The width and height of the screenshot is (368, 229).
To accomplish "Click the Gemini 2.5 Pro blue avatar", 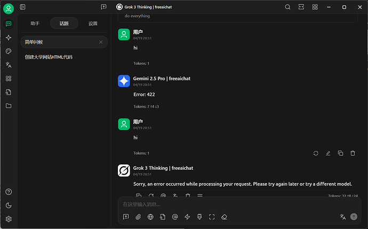I will pos(124,81).
